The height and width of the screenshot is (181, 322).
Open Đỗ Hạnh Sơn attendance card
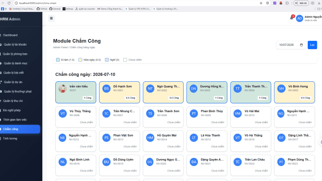pos(120,92)
